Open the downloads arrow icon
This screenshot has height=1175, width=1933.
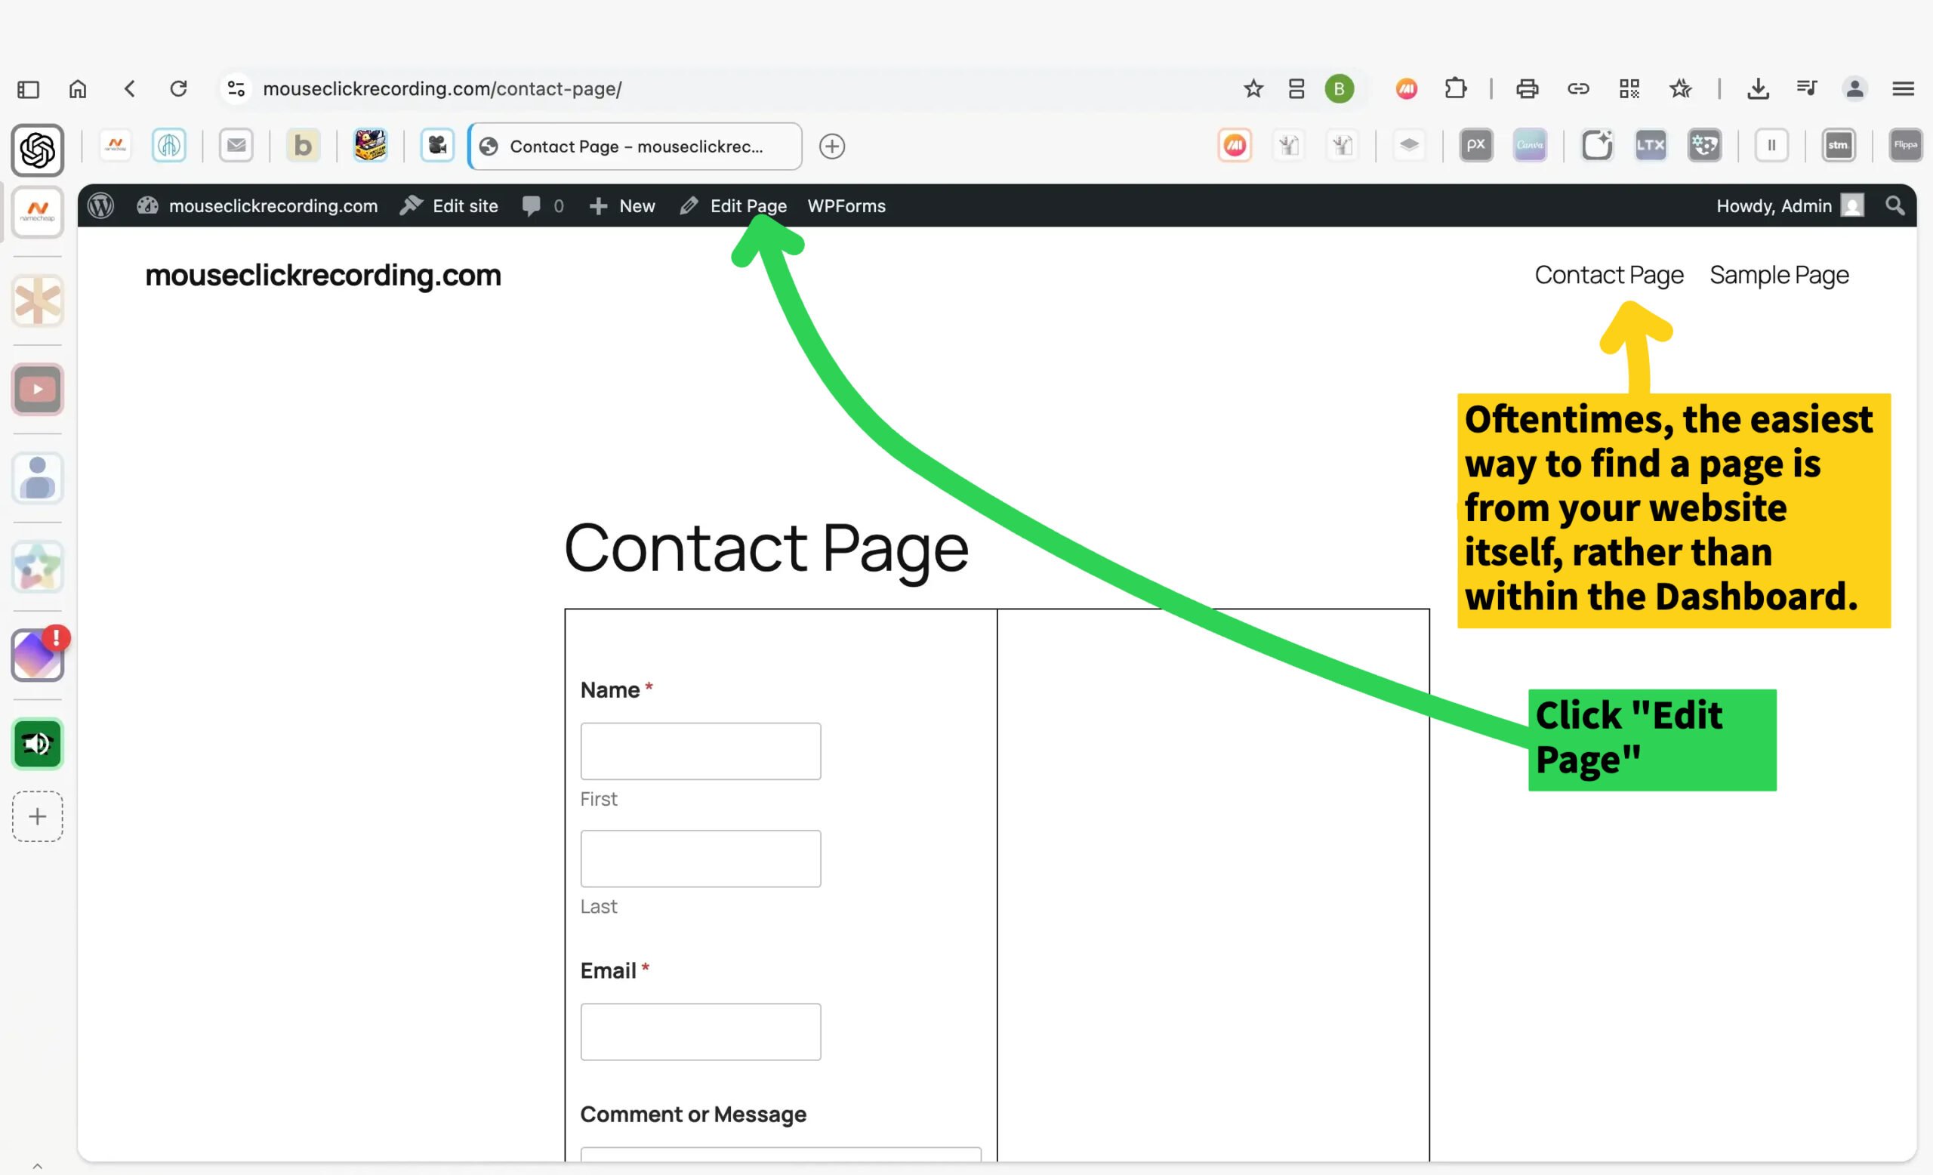tap(1758, 88)
